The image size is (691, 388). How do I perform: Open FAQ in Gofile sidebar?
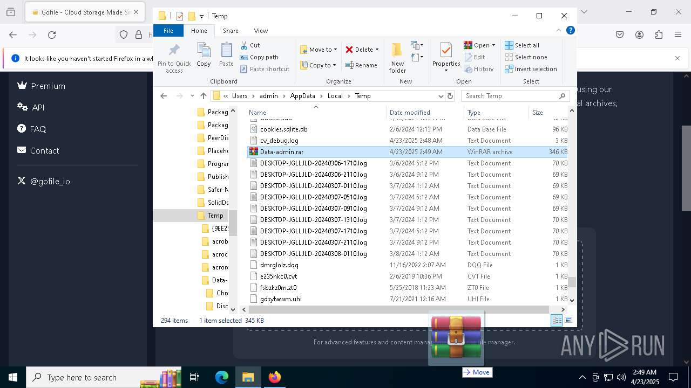tap(31, 129)
